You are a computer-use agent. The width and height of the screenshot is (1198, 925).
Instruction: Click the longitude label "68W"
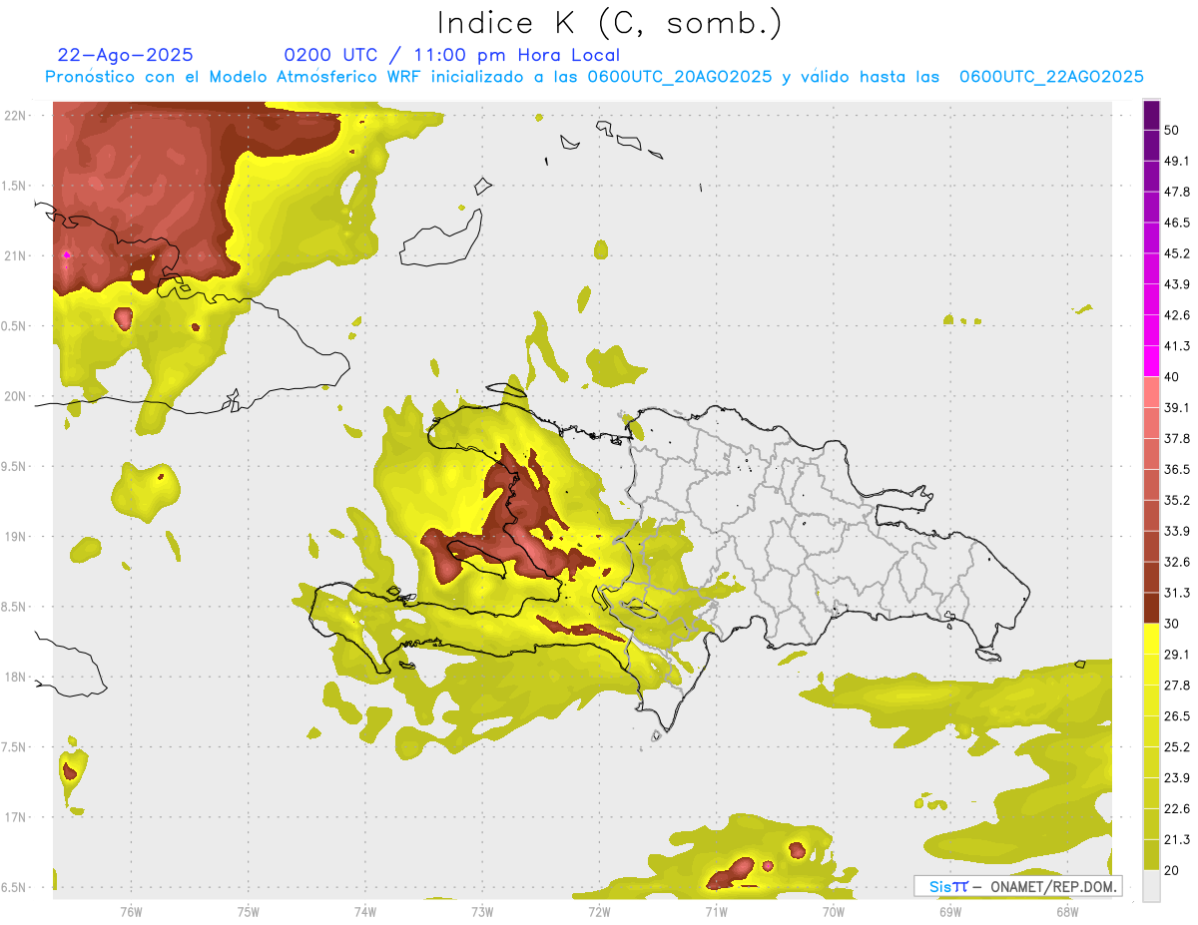(1067, 912)
